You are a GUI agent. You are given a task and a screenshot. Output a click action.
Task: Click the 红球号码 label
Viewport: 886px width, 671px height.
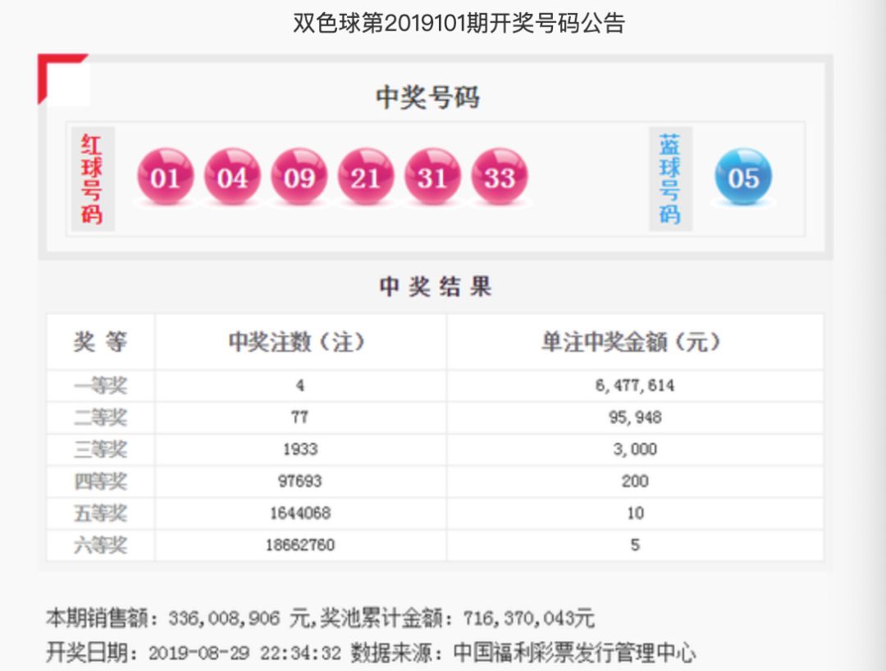[93, 177]
